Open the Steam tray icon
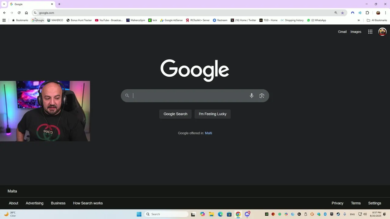 point(338,214)
